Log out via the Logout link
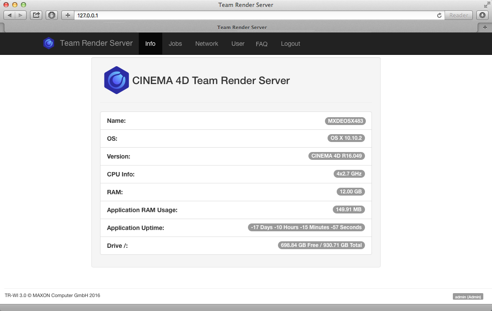Screen dimensions: 492x311 (x=290, y=44)
